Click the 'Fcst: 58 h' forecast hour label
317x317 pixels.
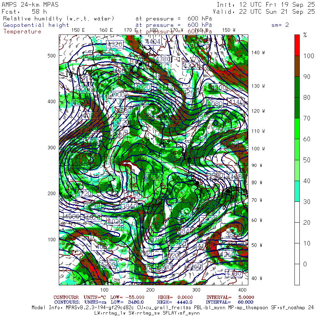(x=24, y=12)
